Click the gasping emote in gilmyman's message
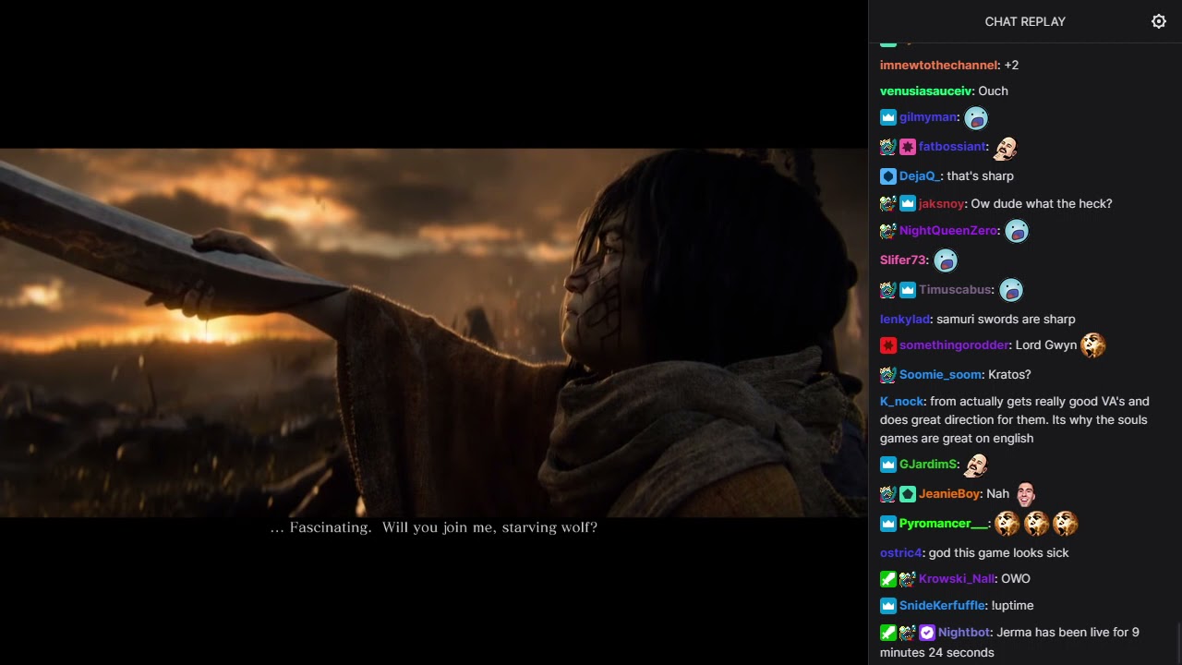The height and width of the screenshot is (665, 1182). tap(976, 118)
